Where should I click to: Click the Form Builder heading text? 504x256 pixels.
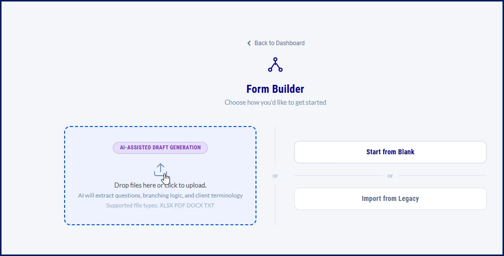click(x=275, y=89)
